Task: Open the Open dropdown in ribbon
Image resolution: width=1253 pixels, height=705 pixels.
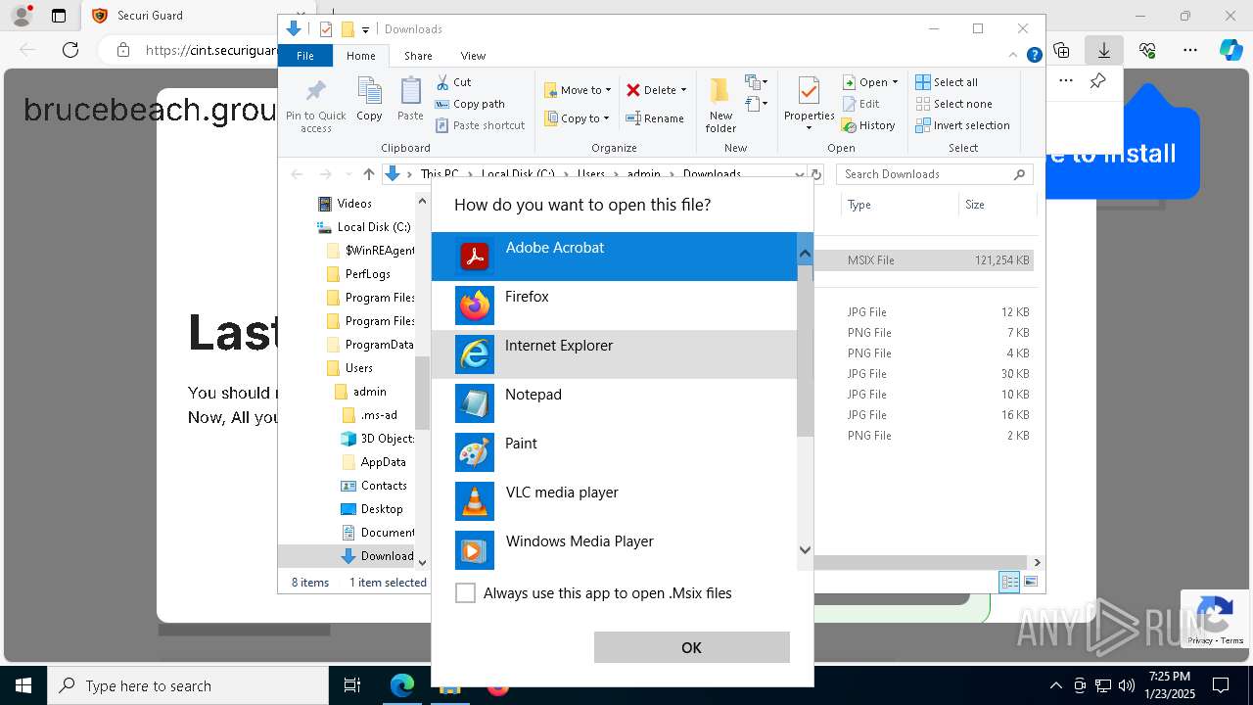Action: tap(870, 82)
